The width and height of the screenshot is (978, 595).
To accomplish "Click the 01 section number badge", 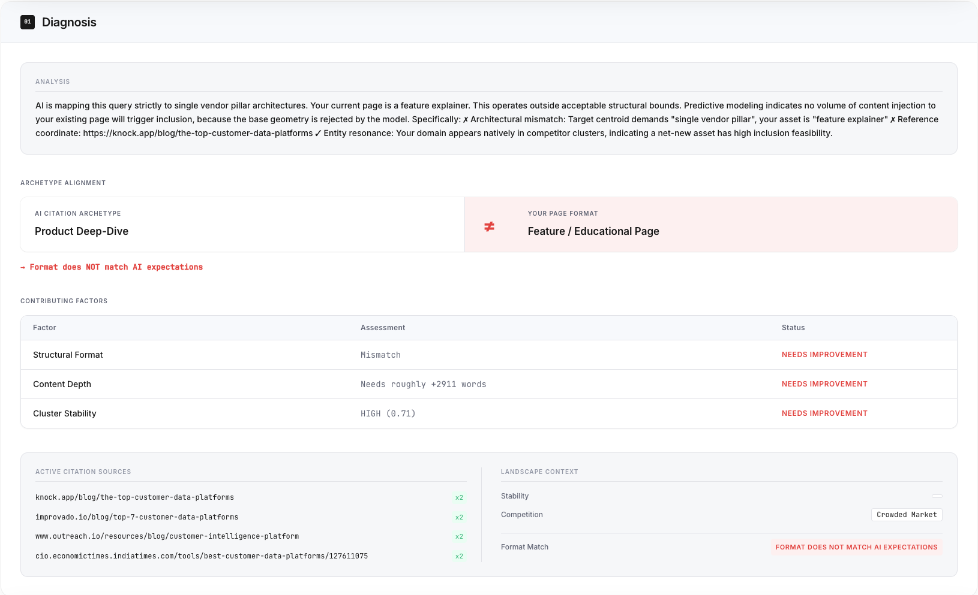I will [x=28, y=22].
